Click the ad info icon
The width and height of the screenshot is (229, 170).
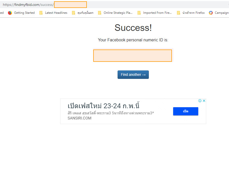click(x=200, y=101)
